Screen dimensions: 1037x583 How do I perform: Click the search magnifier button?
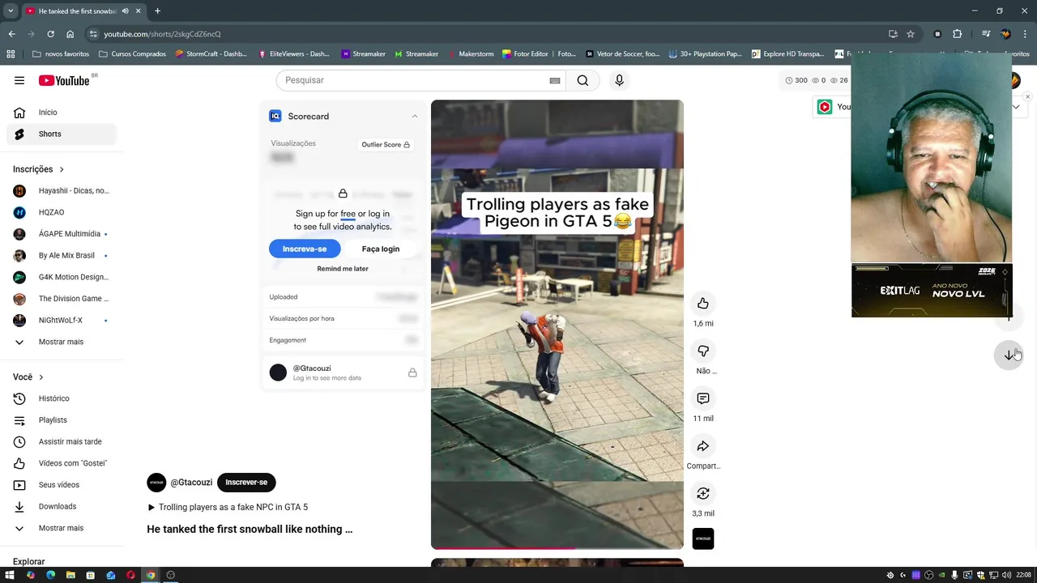pos(583,80)
